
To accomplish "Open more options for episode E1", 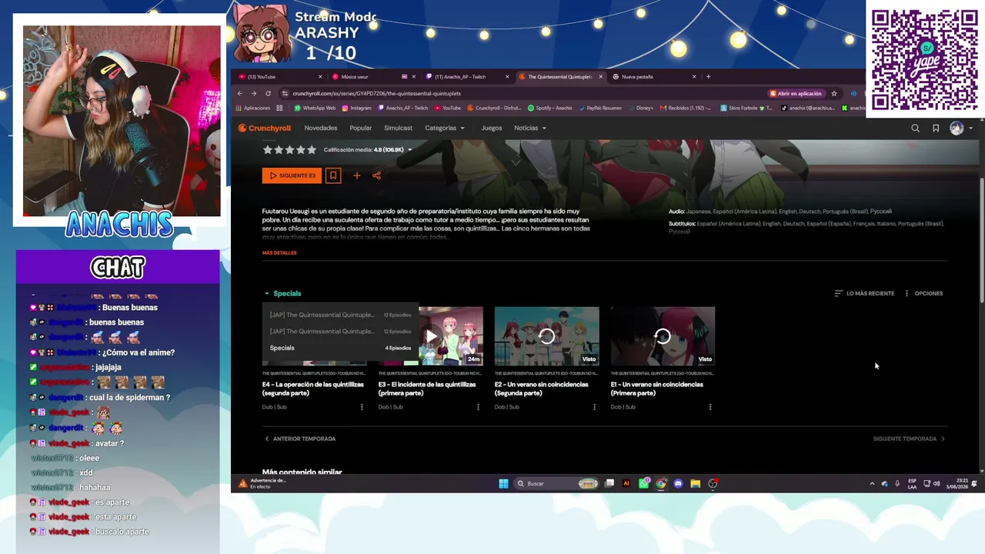I will point(710,407).
